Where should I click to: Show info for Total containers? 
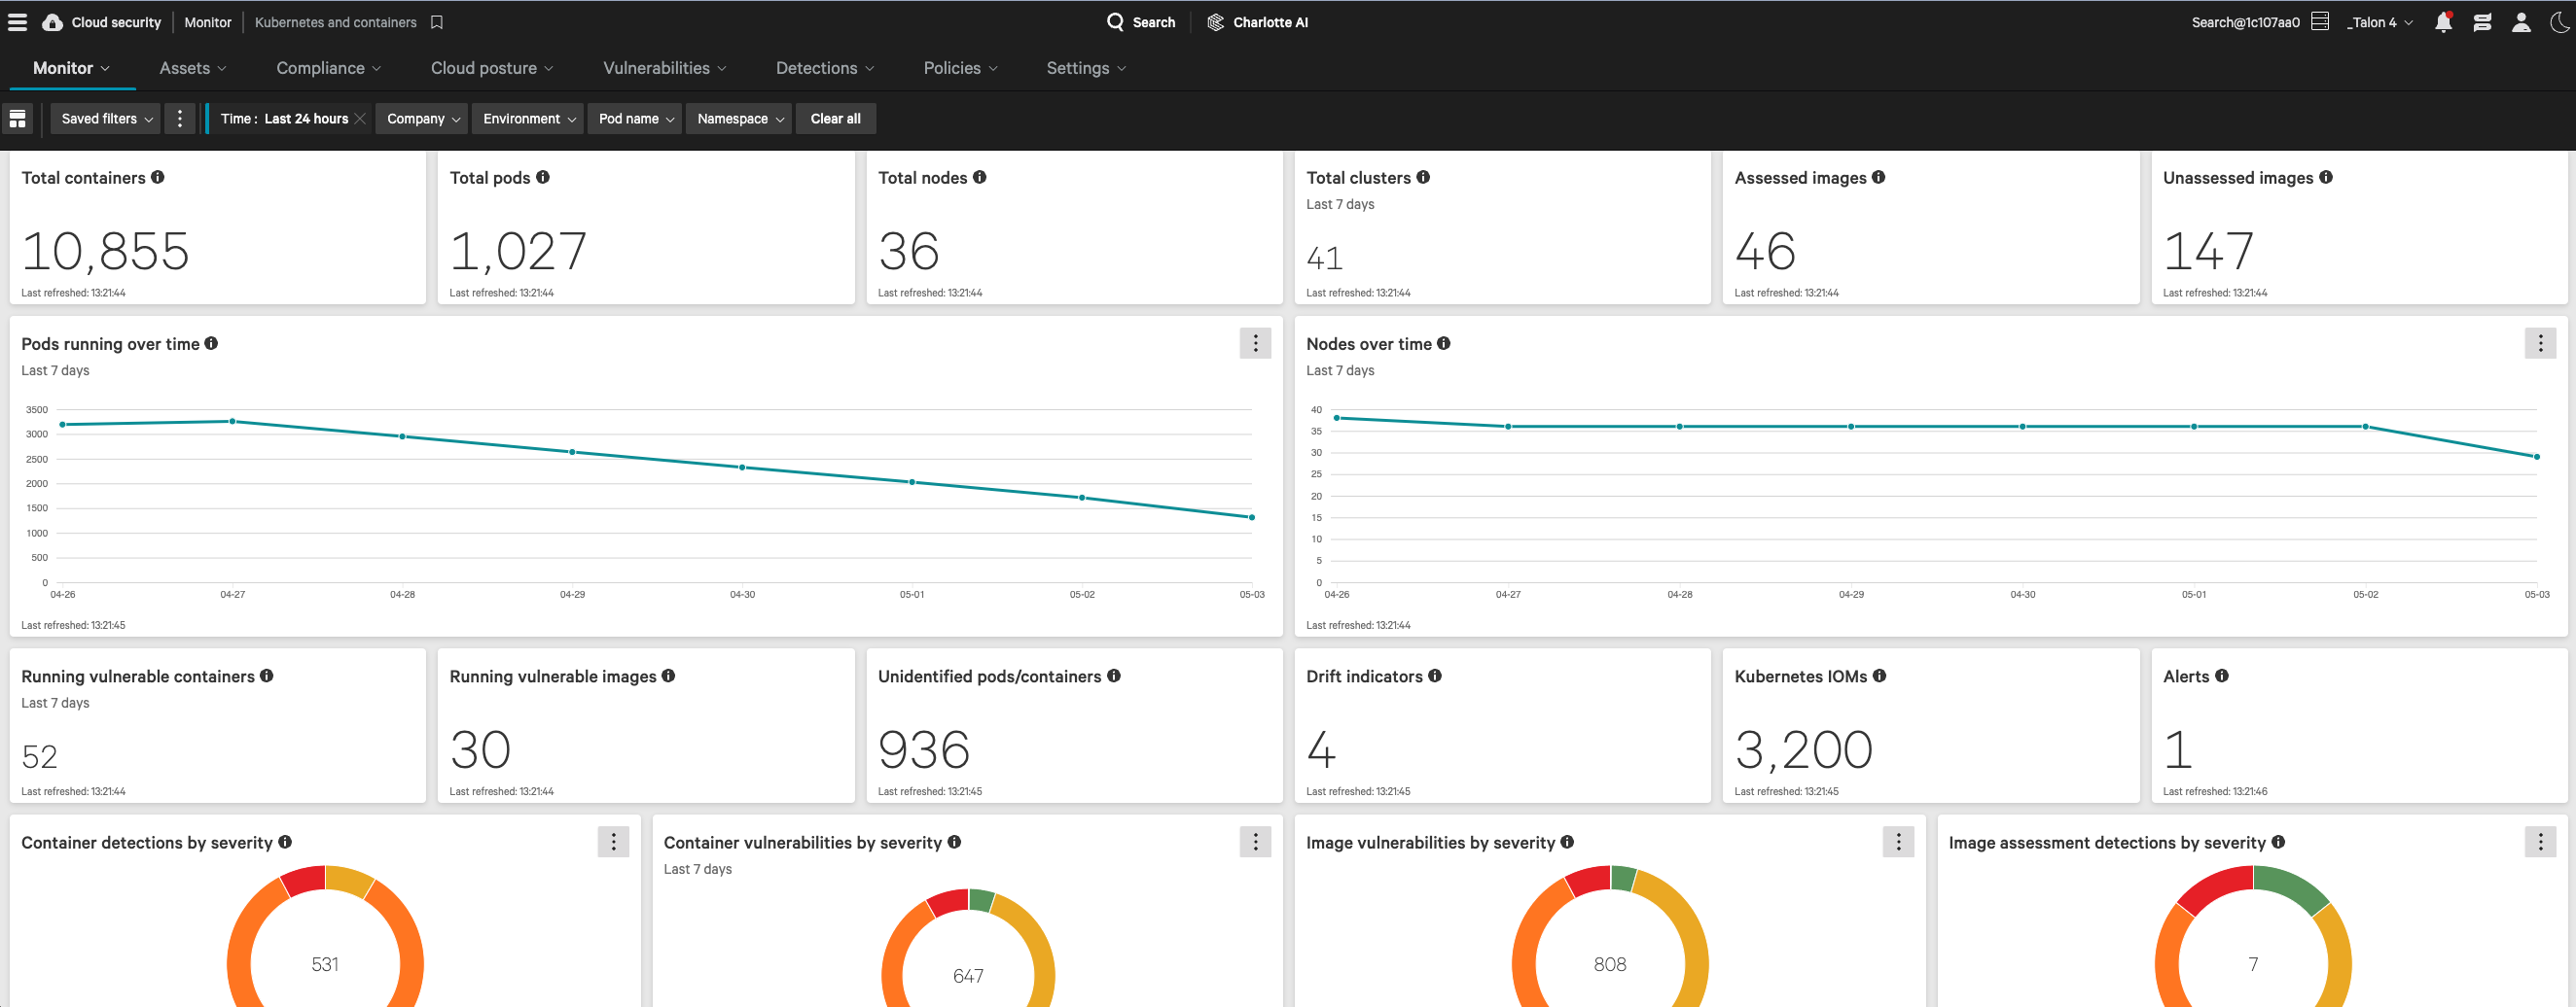(158, 177)
